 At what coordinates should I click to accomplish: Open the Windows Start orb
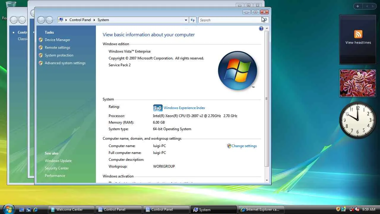pos(8,209)
